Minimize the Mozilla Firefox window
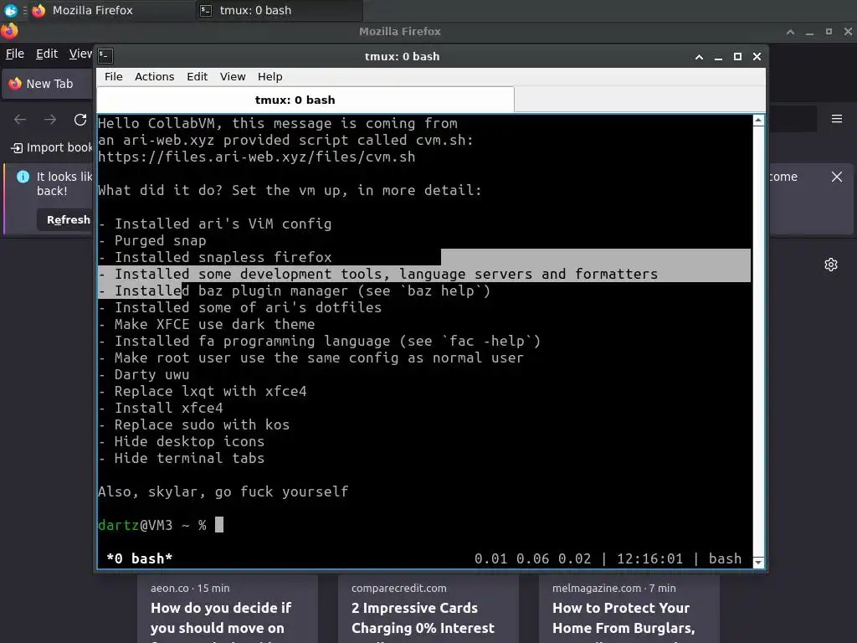This screenshot has width=857, height=643. pyautogui.click(x=809, y=32)
